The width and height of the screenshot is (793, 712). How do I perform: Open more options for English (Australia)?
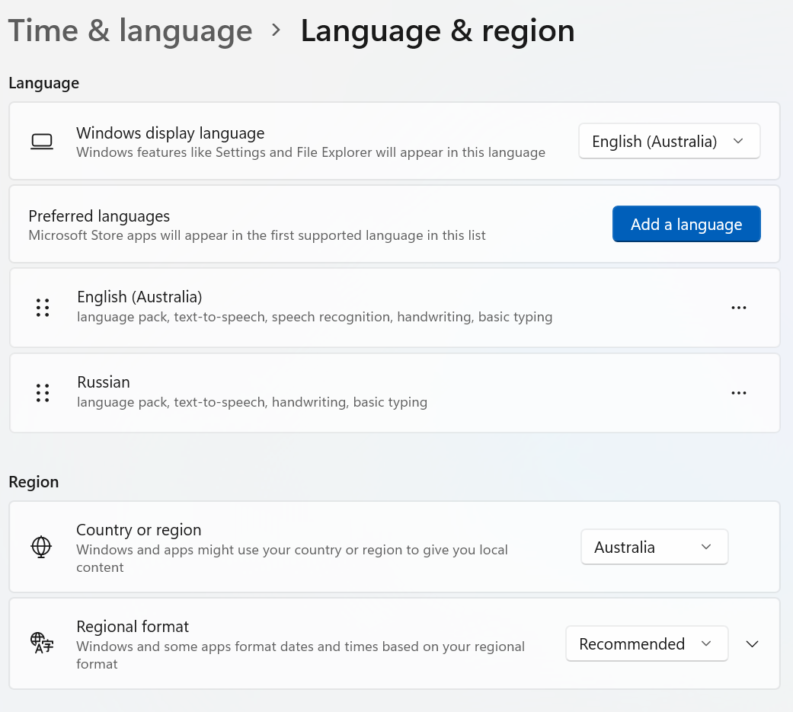(738, 308)
